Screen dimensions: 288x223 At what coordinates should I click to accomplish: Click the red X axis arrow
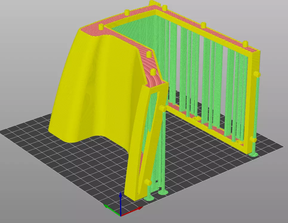pyautogui.click(x=132, y=211)
